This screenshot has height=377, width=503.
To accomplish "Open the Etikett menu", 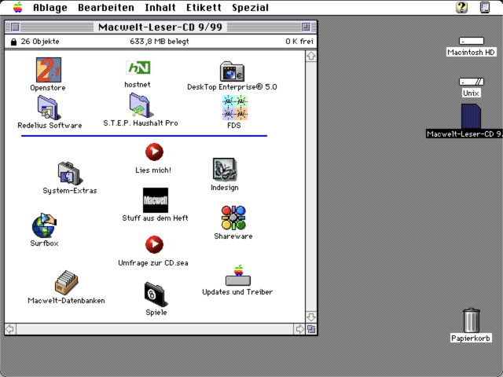I will 204,7.
